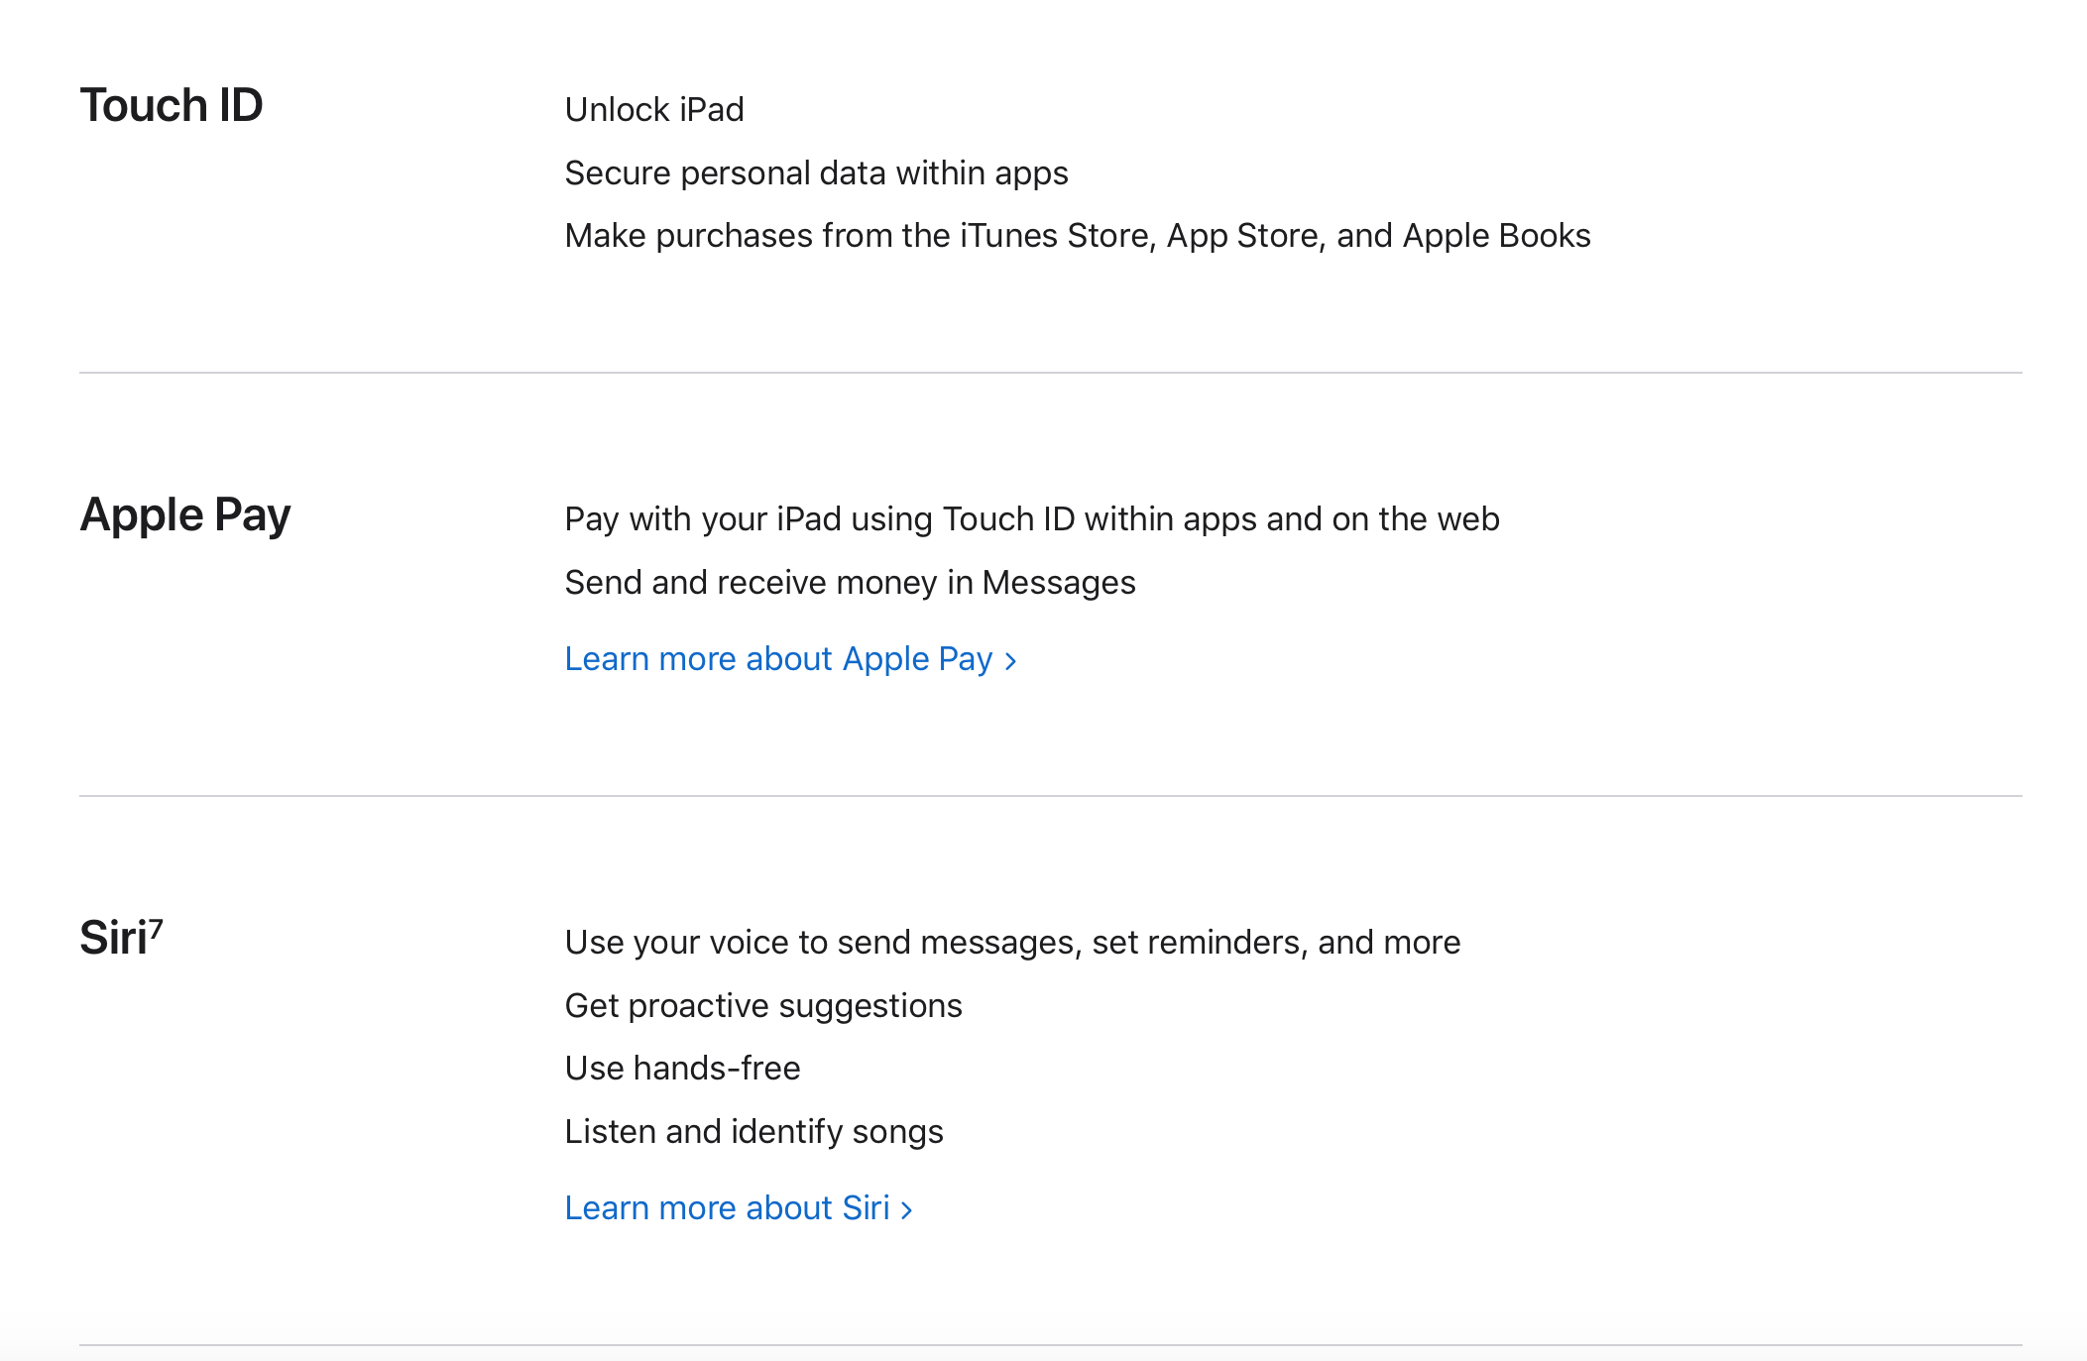Open the Learn more about Apple Pay link

778,659
